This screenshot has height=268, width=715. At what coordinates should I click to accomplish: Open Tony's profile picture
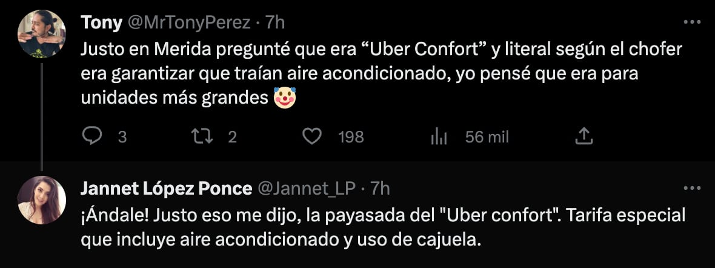(41, 34)
